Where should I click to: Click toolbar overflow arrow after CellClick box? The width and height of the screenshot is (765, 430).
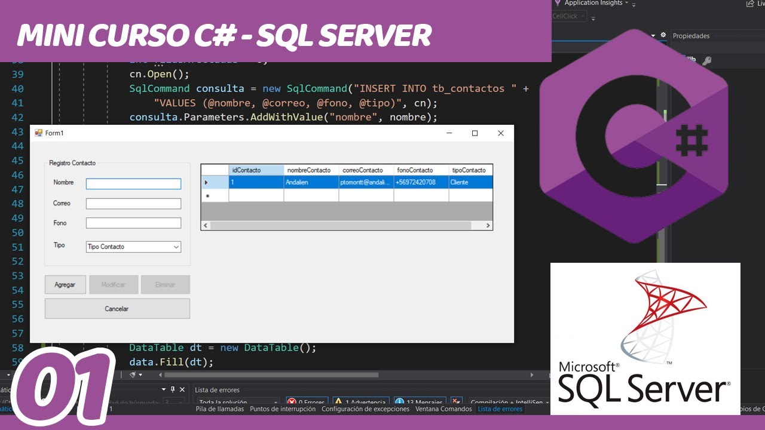[593, 19]
